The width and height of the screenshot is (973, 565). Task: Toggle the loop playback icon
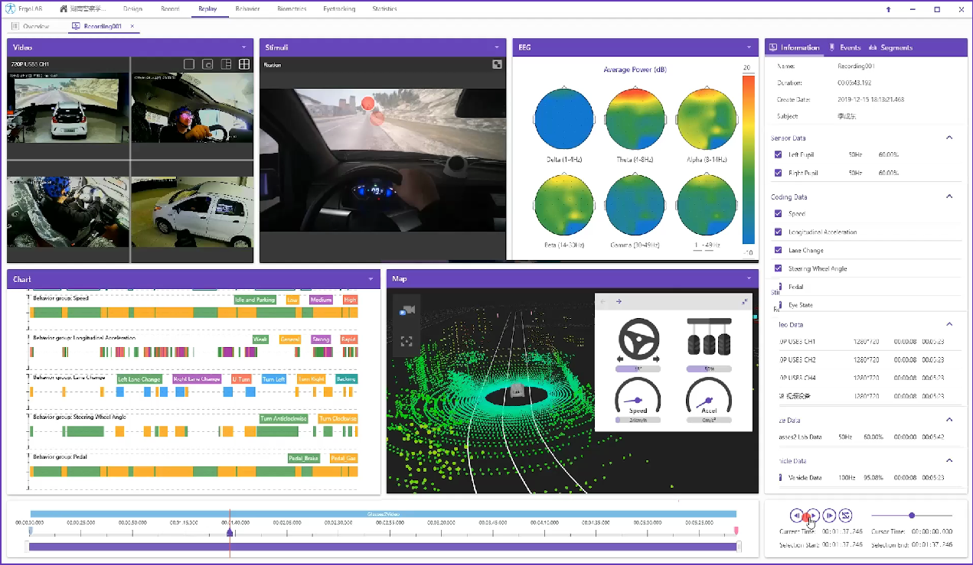(846, 515)
